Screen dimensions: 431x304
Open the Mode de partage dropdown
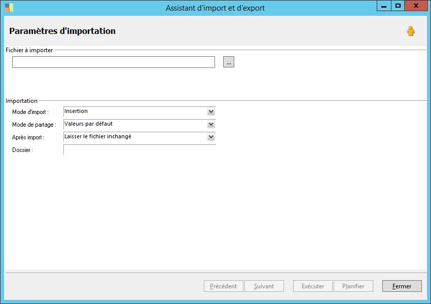pyautogui.click(x=211, y=124)
